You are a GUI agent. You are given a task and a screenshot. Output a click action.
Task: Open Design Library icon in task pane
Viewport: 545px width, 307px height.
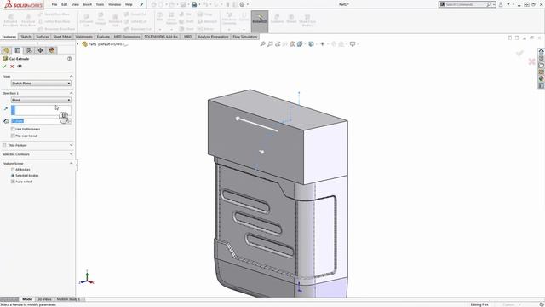tap(542, 58)
